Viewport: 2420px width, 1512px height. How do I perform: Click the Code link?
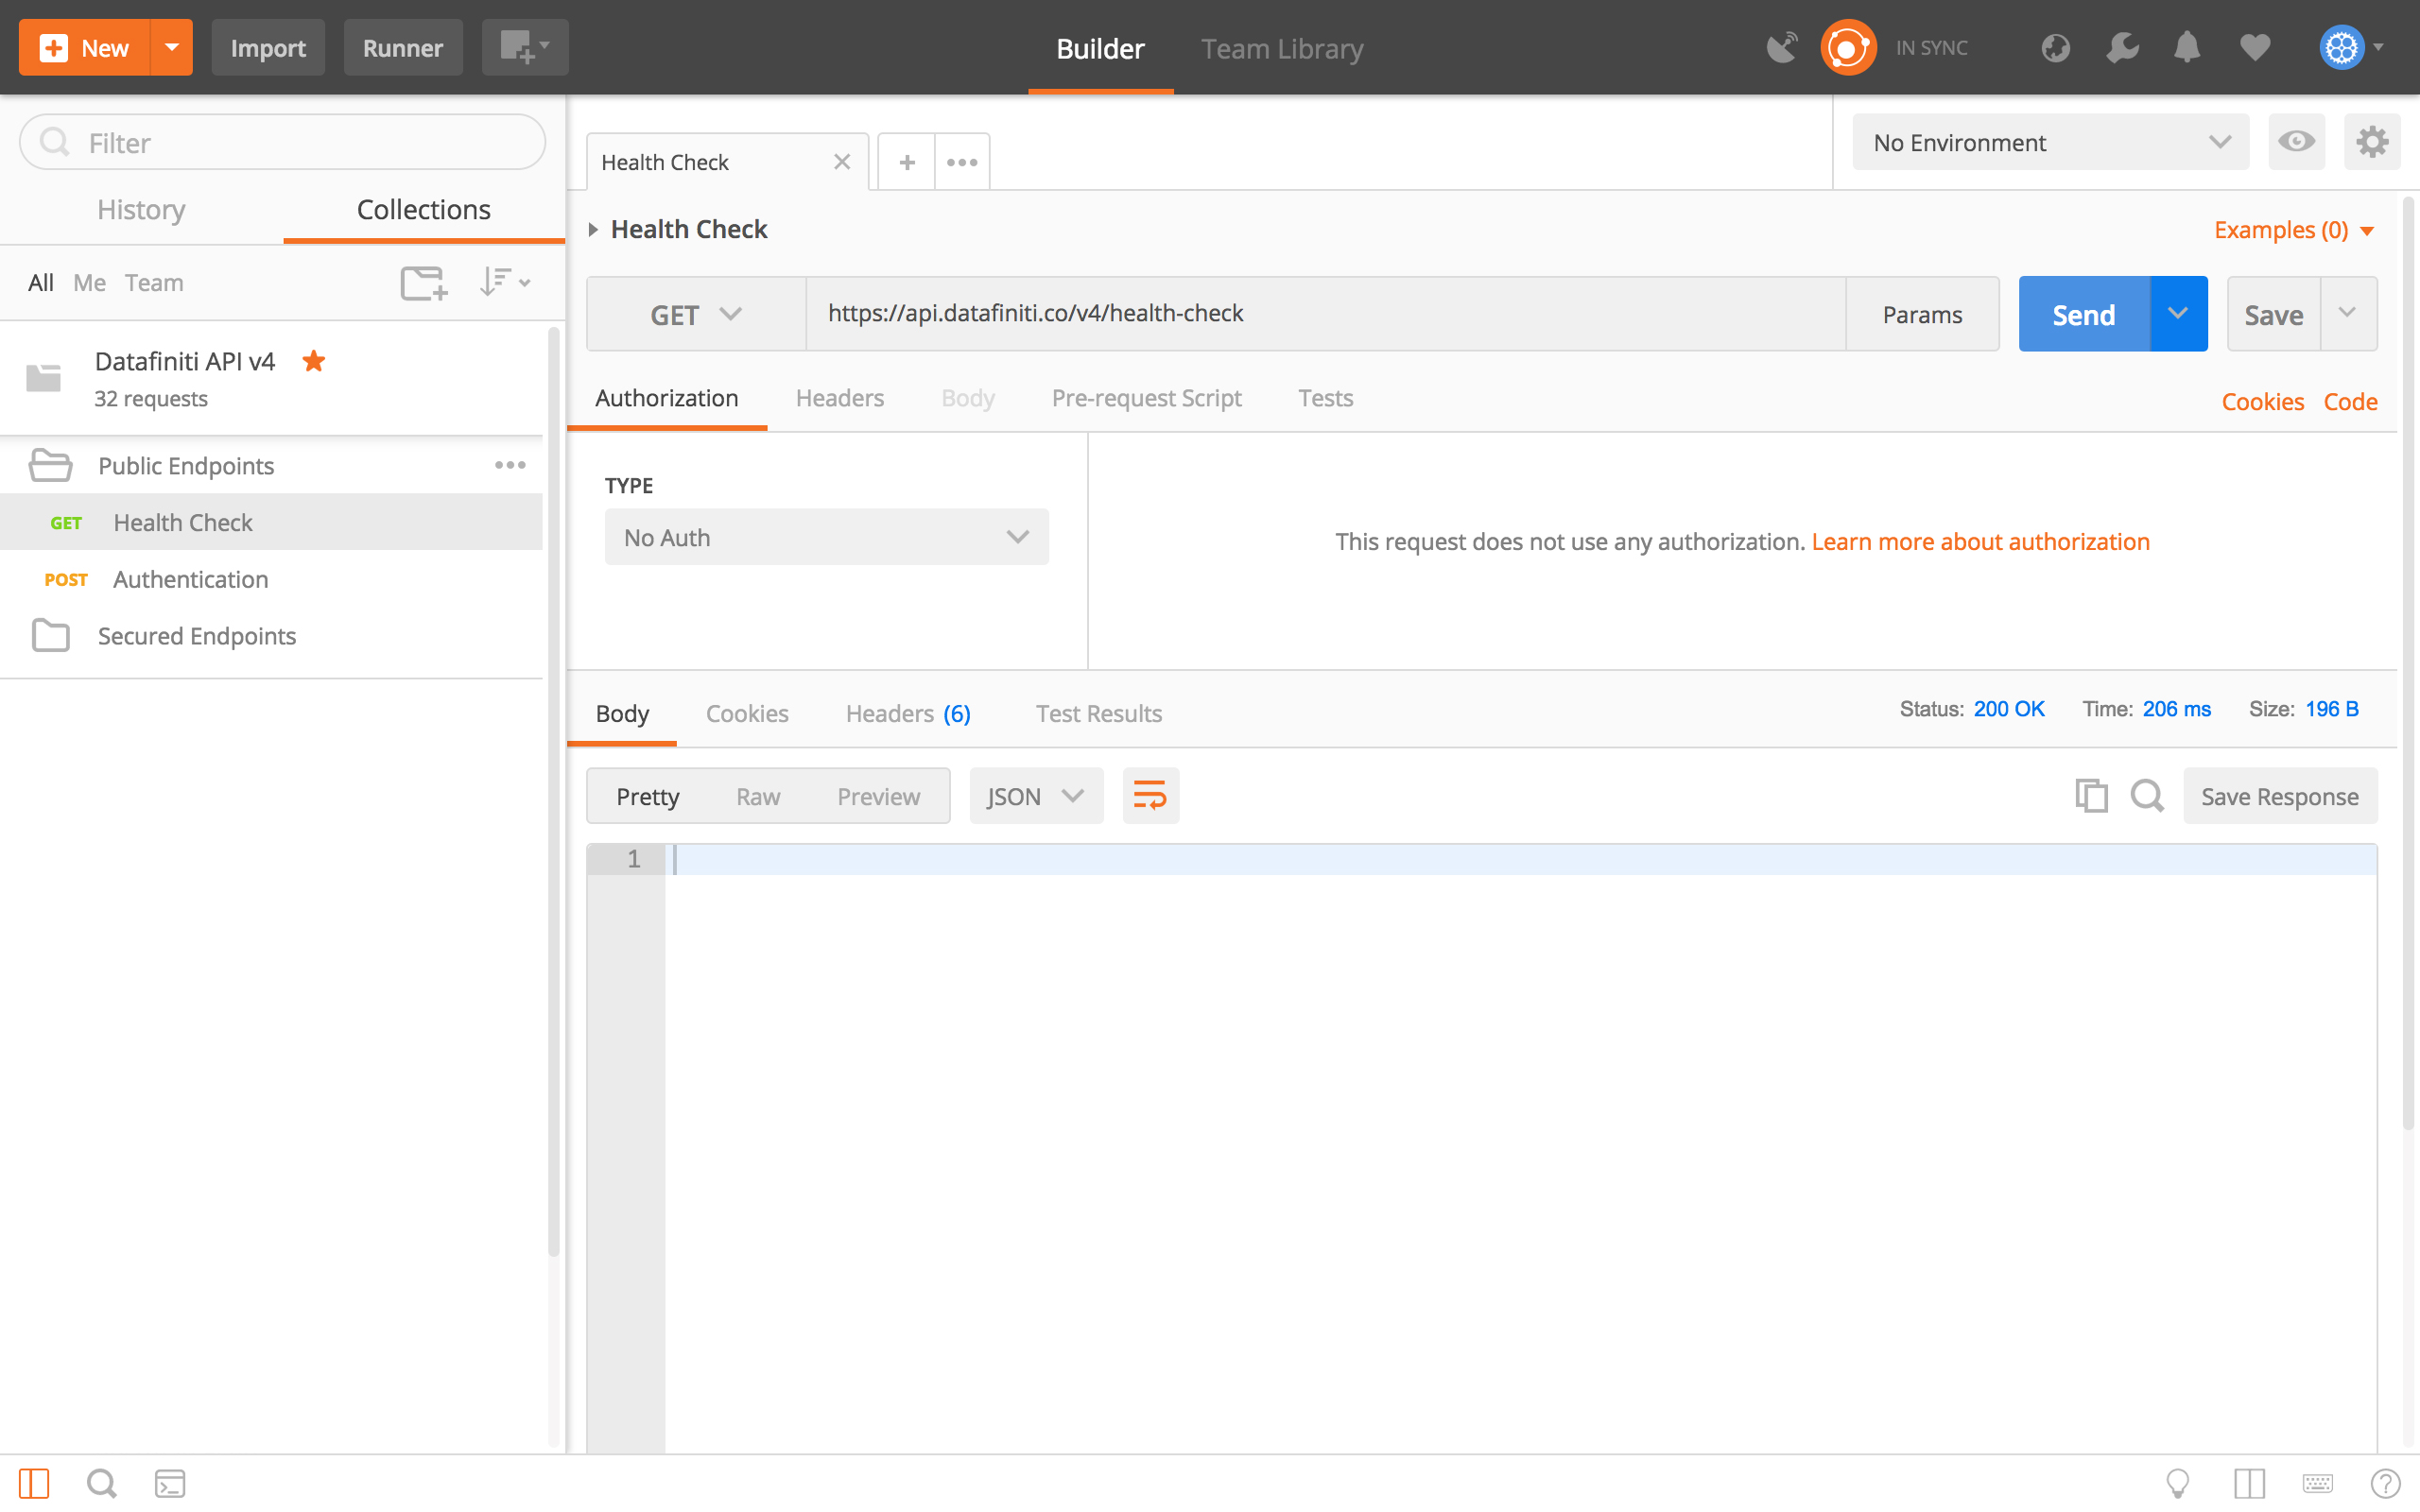coord(2350,401)
